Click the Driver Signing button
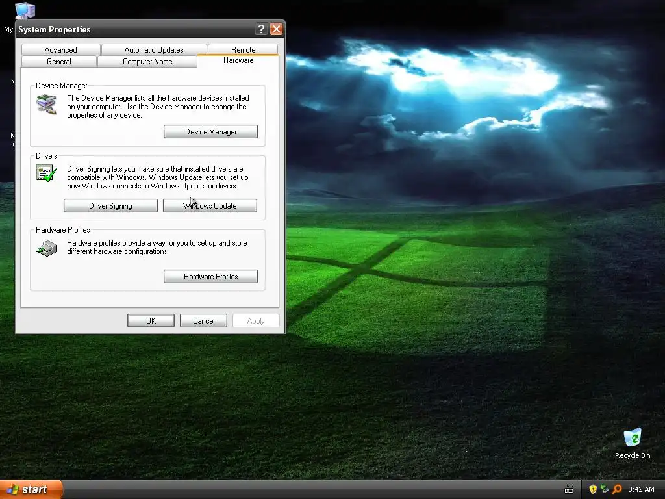 pos(110,206)
